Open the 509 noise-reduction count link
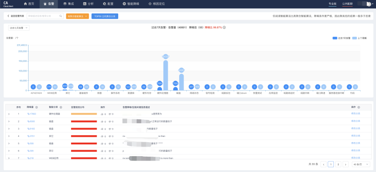 [30, 143]
